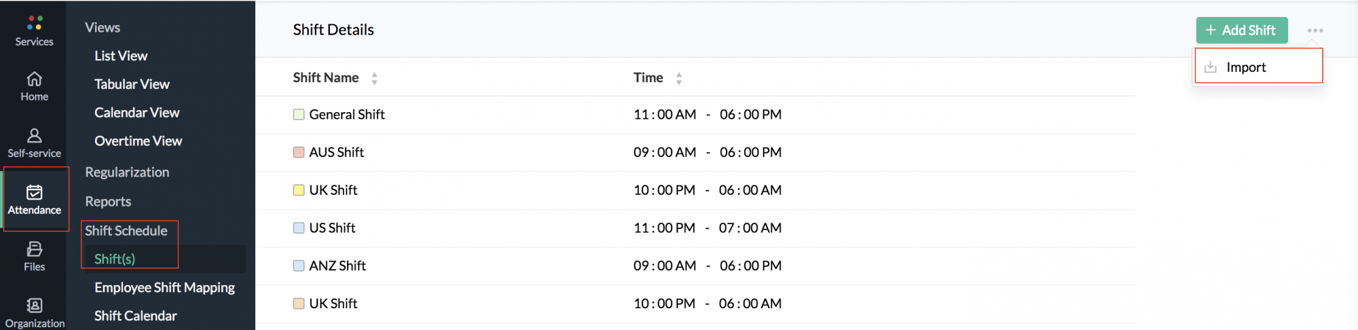Open the Organization section icon
The height and width of the screenshot is (330, 1358).
click(35, 306)
